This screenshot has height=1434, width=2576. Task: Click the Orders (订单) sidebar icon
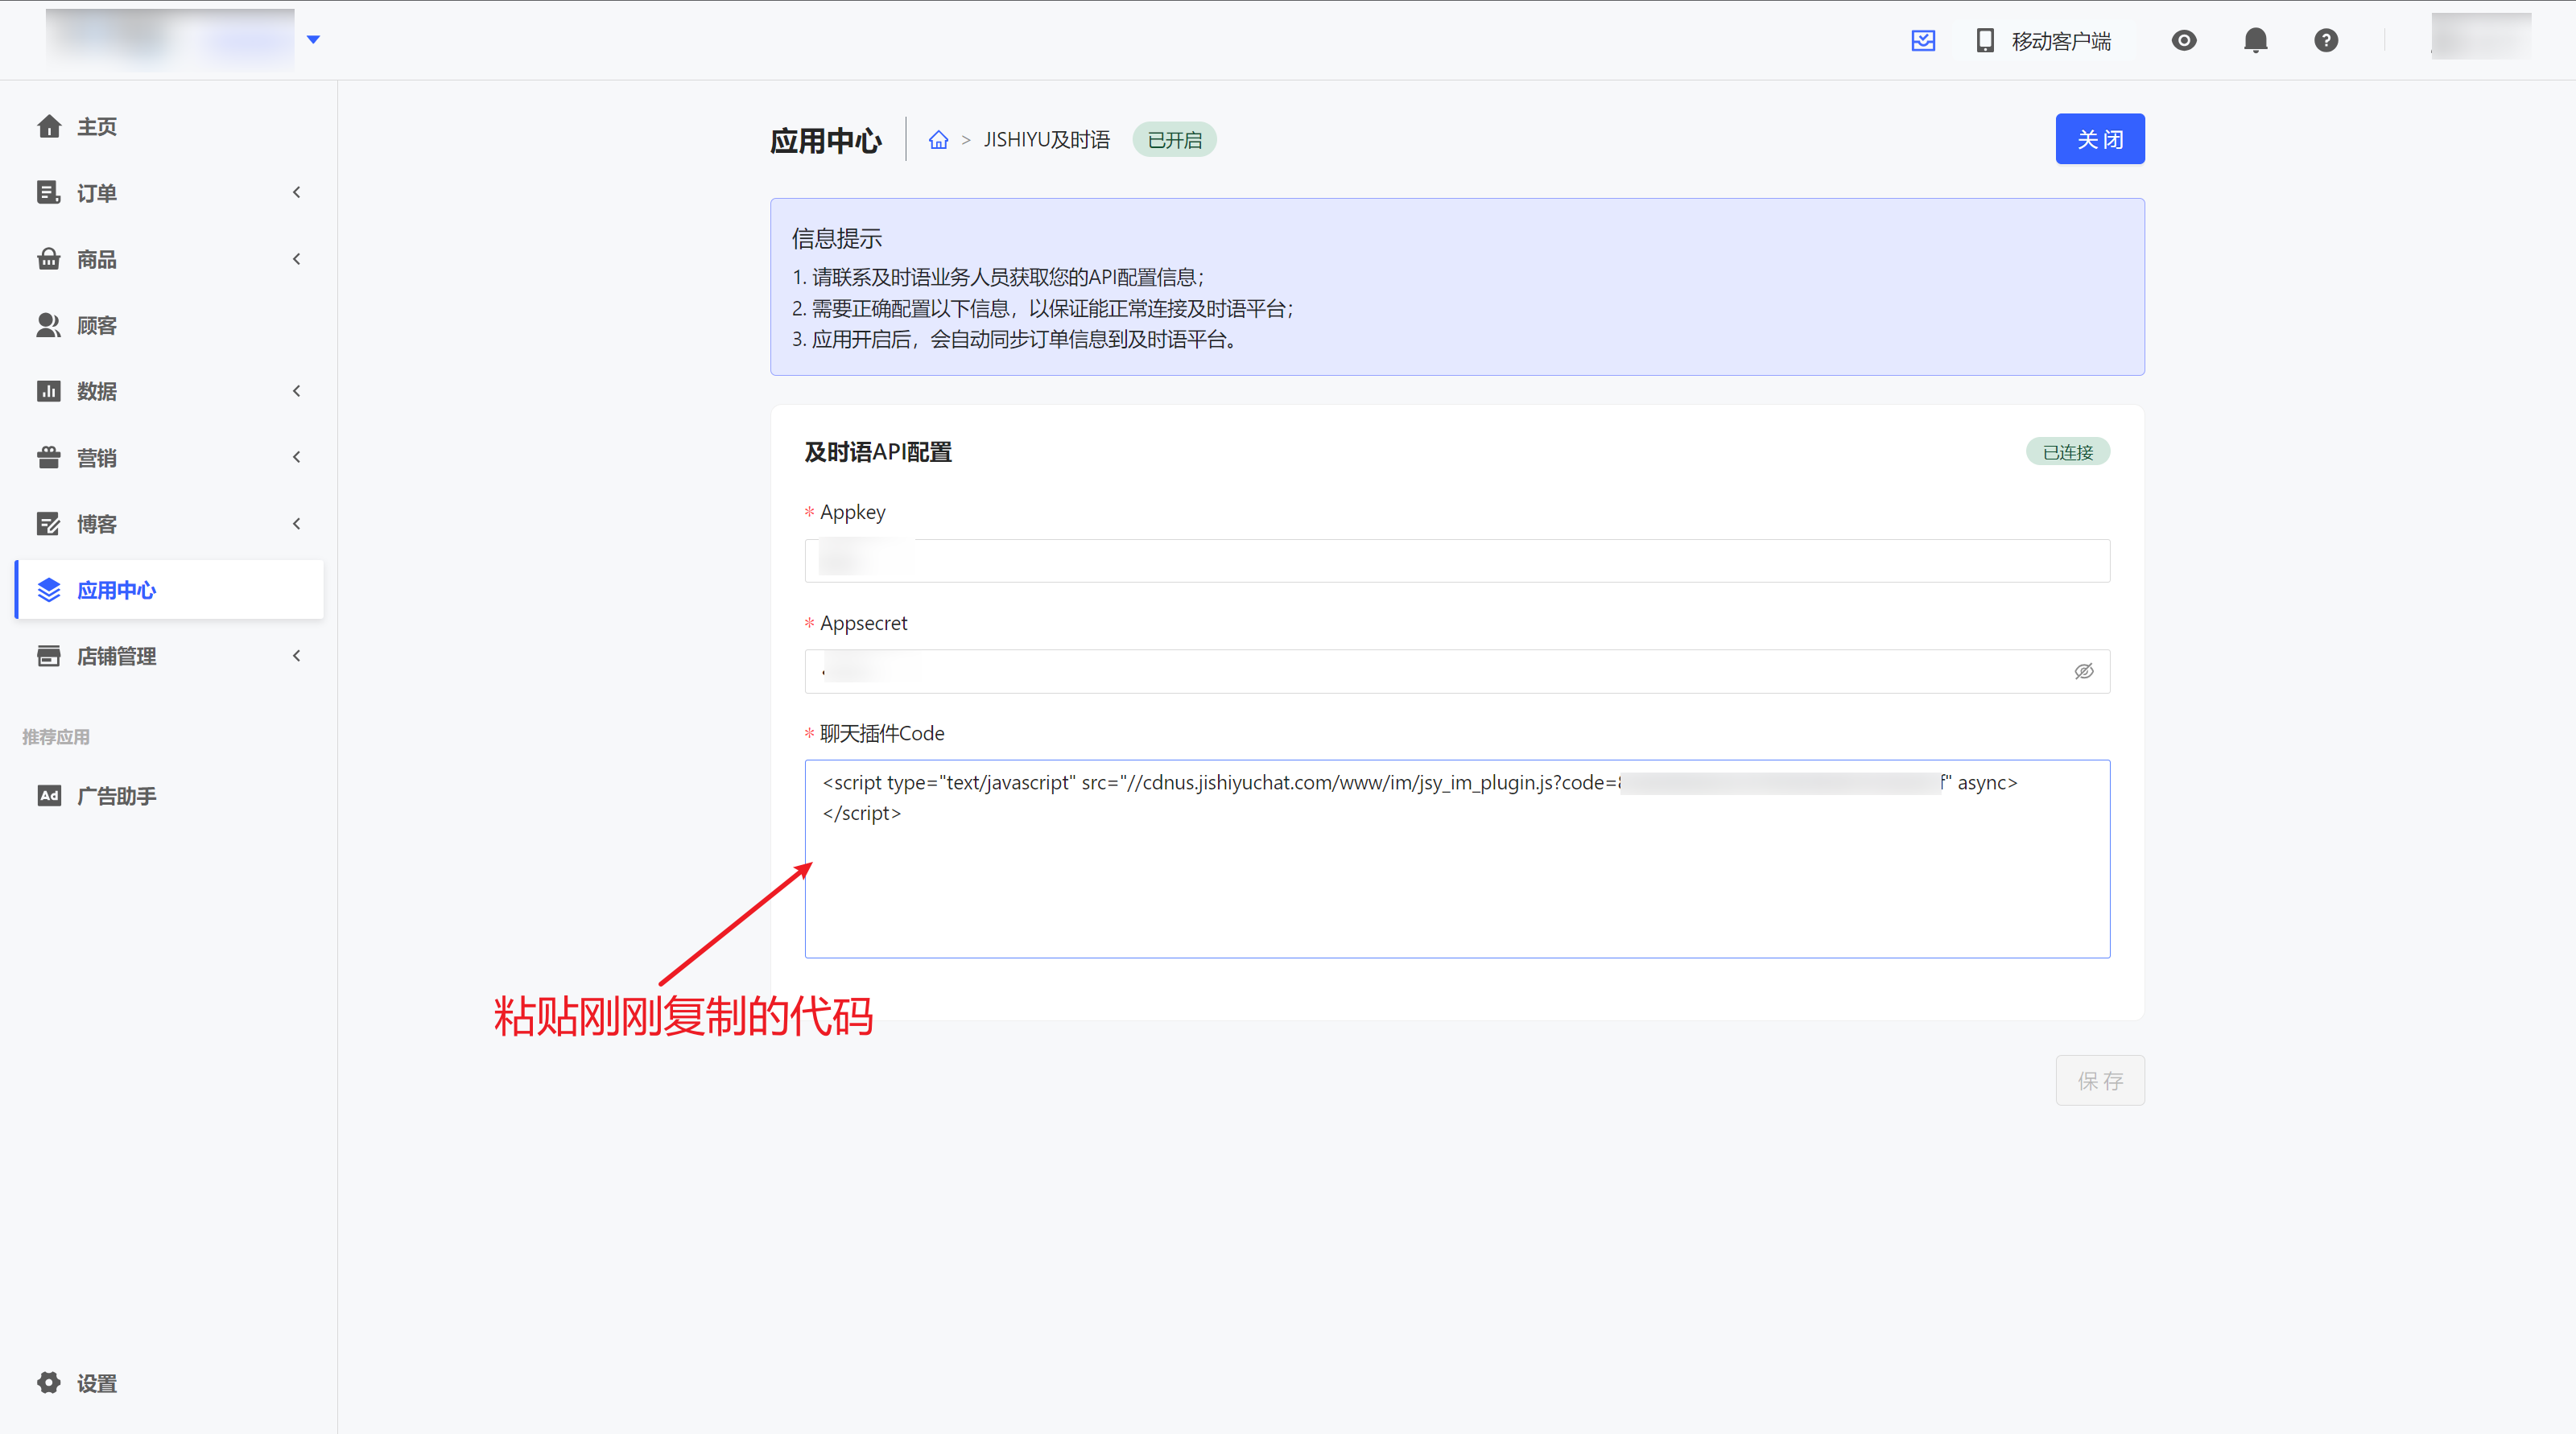tap(49, 192)
